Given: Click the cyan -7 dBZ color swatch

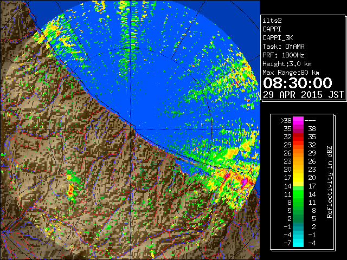Looking at the screenshot, I should click(x=298, y=243).
